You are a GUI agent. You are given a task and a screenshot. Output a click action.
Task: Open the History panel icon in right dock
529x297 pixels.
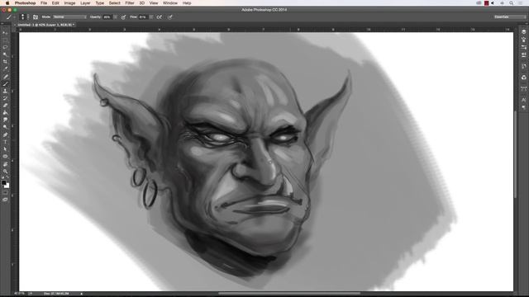point(523,66)
